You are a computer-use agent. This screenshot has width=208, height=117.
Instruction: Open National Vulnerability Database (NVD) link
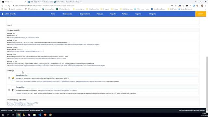[20, 105]
